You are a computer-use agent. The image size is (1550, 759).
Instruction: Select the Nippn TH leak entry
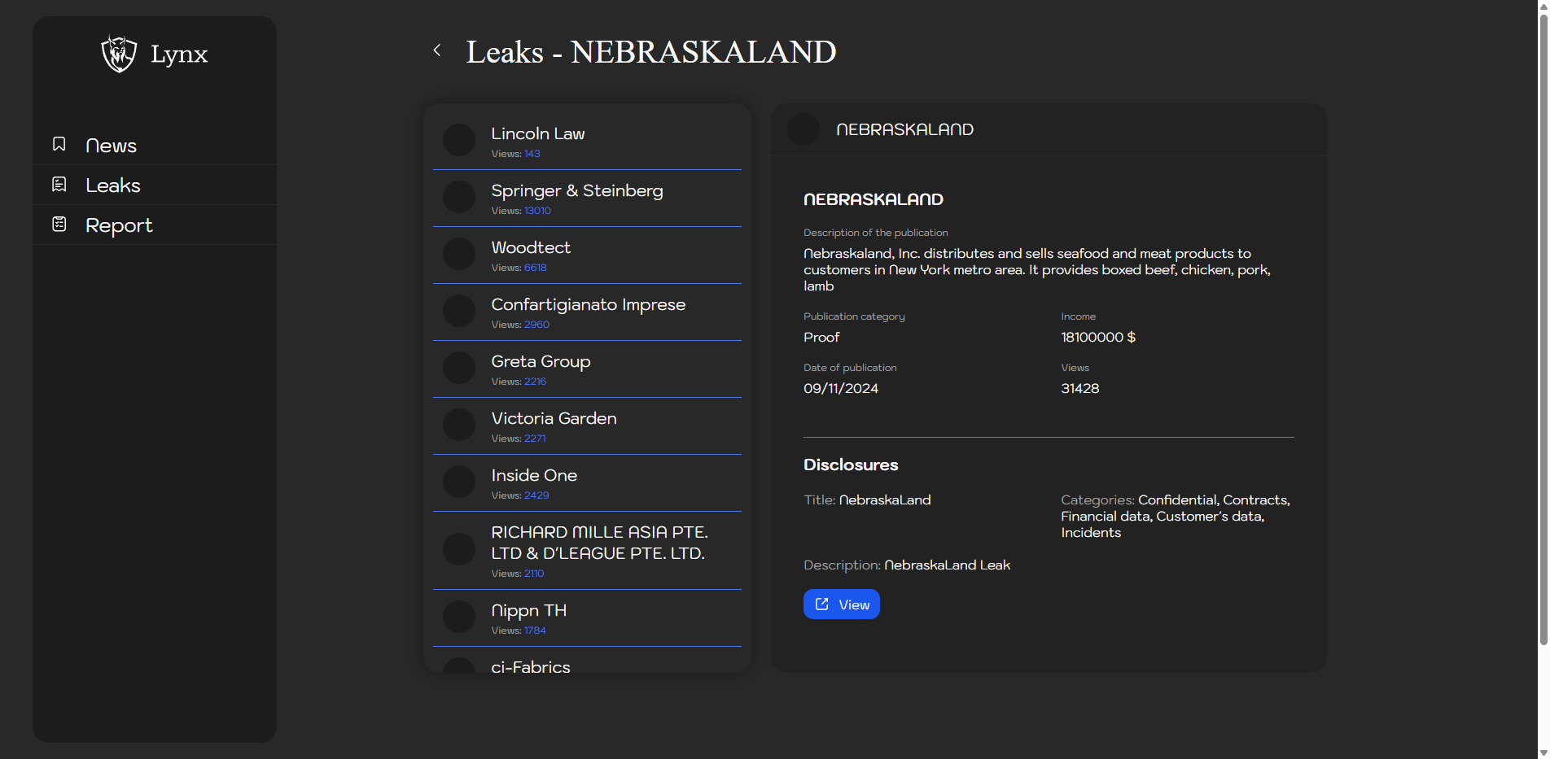[x=528, y=611]
